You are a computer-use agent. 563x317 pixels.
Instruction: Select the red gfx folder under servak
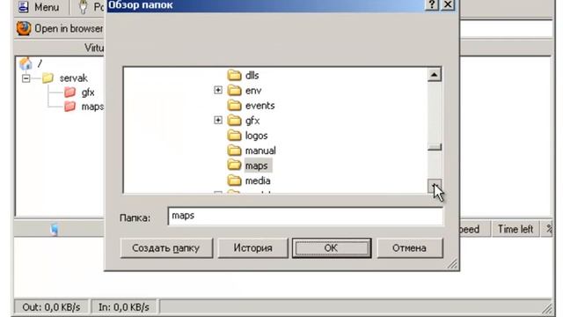(80, 92)
